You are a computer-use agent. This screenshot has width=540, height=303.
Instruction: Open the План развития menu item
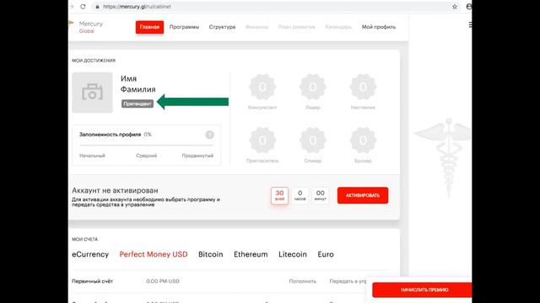point(296,27)
